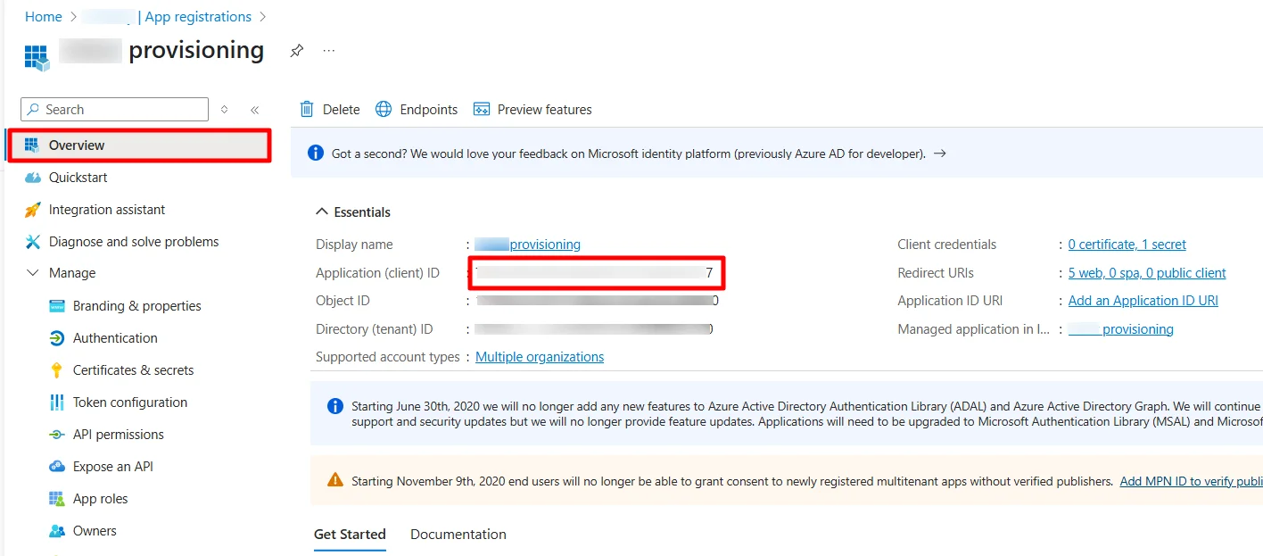
Task: Click inside the sidebar Search box
Action: pyautogui.click(x=113, y=108)
